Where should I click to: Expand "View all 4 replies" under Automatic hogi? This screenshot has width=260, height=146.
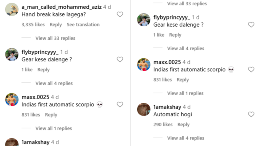(186, 138)
